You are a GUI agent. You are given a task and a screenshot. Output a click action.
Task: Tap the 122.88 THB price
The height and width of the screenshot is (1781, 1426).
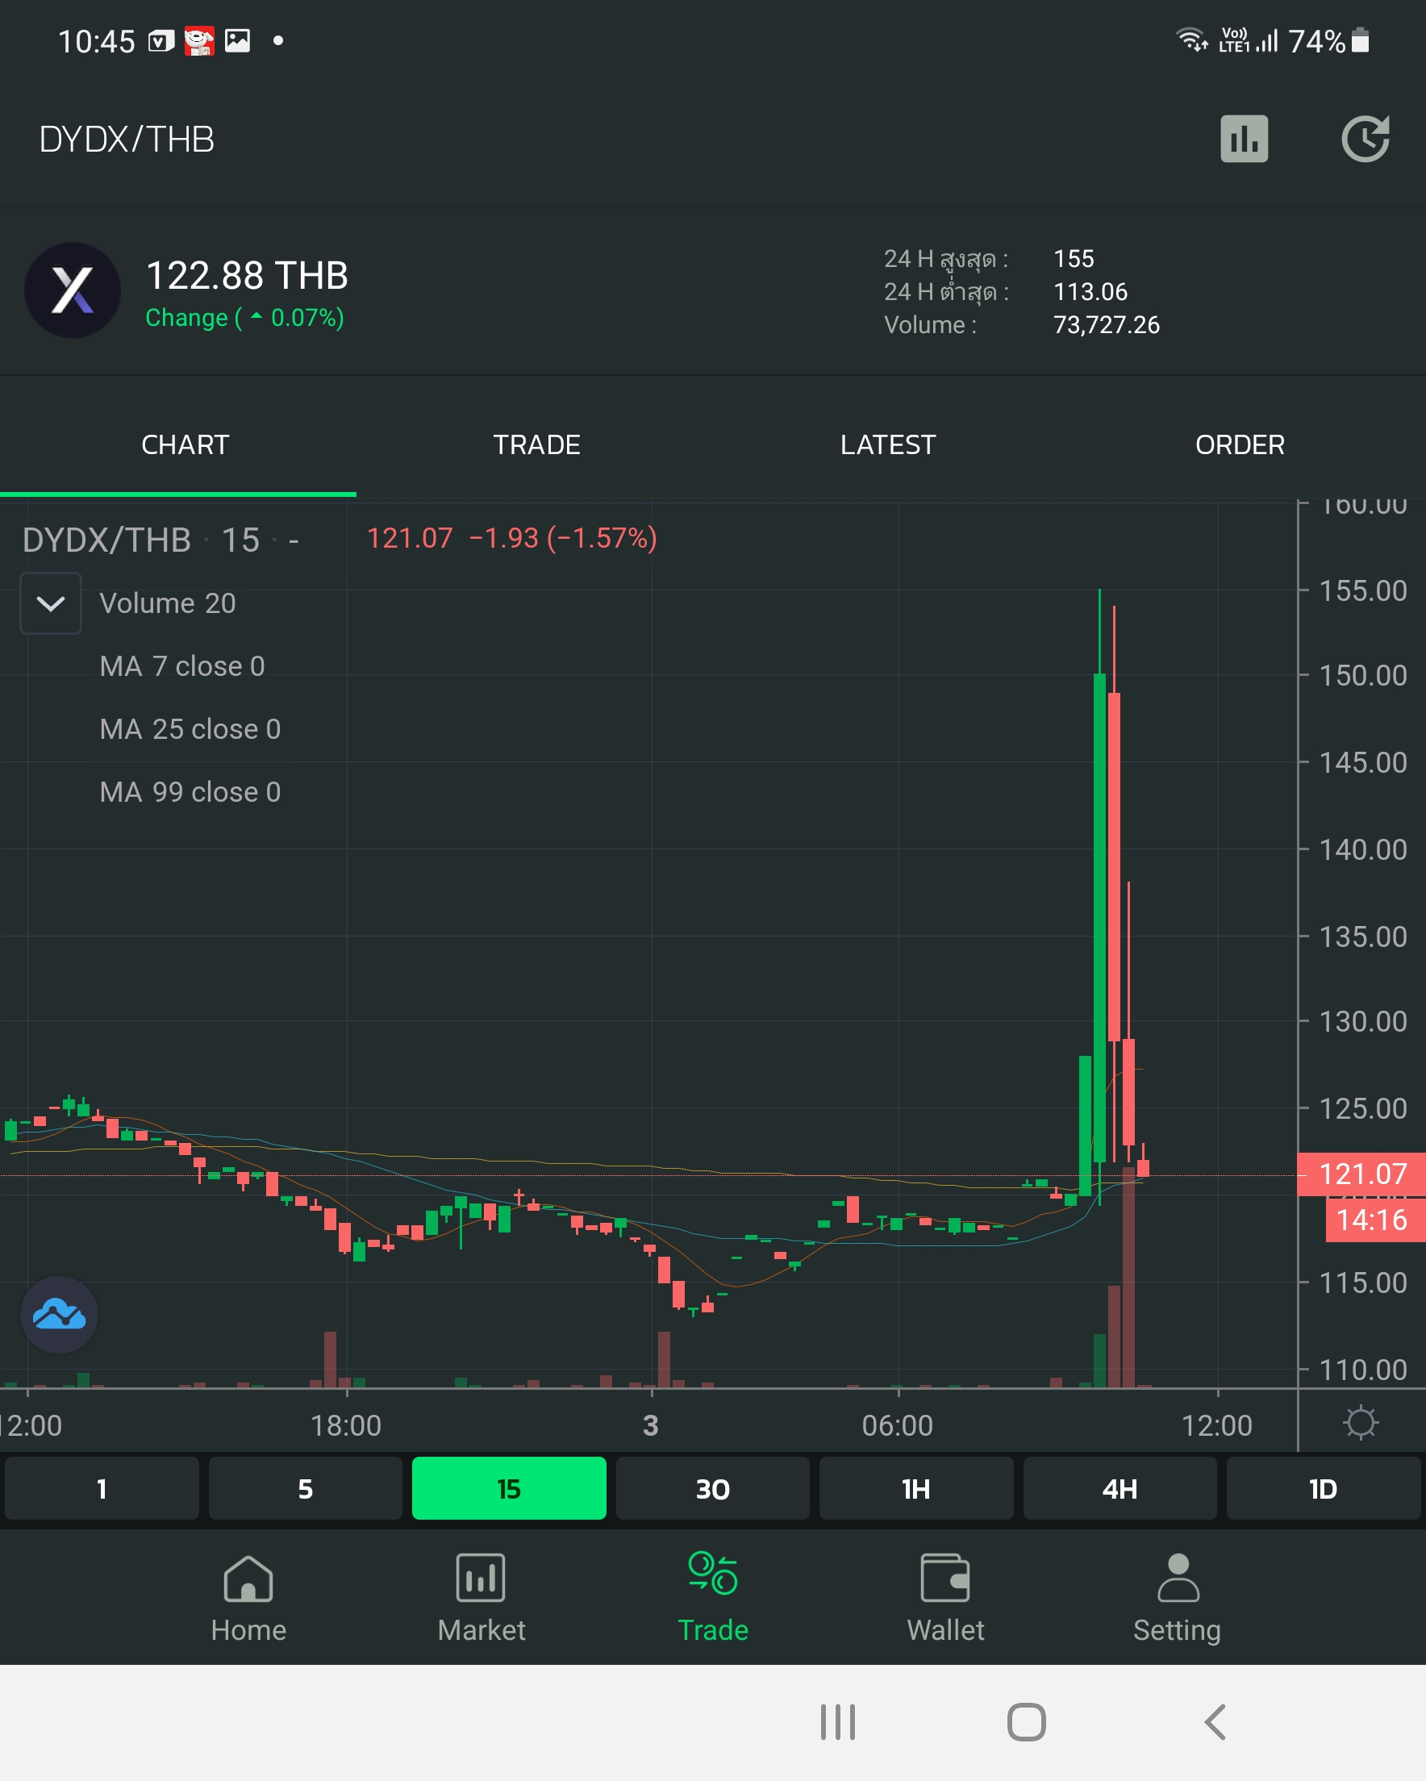[247, 275]
